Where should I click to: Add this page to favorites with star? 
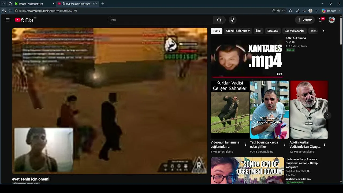(284, 11)
